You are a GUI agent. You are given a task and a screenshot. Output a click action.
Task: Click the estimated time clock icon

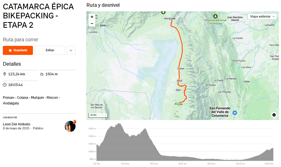5,85
